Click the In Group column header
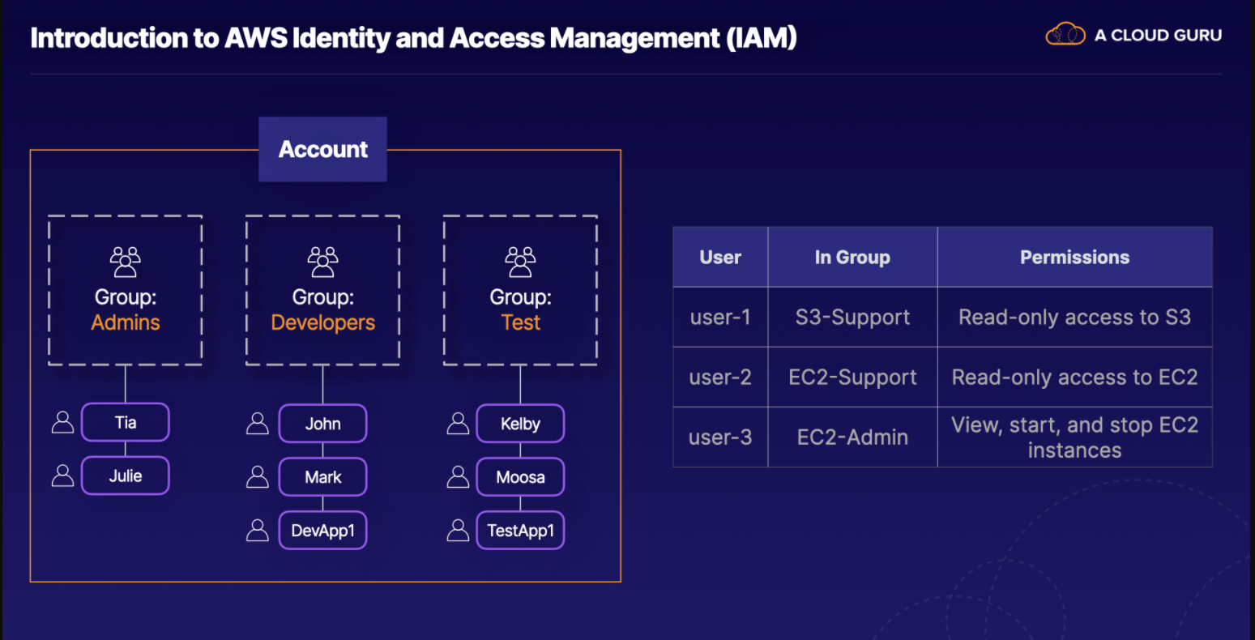 tap(852, 257)
